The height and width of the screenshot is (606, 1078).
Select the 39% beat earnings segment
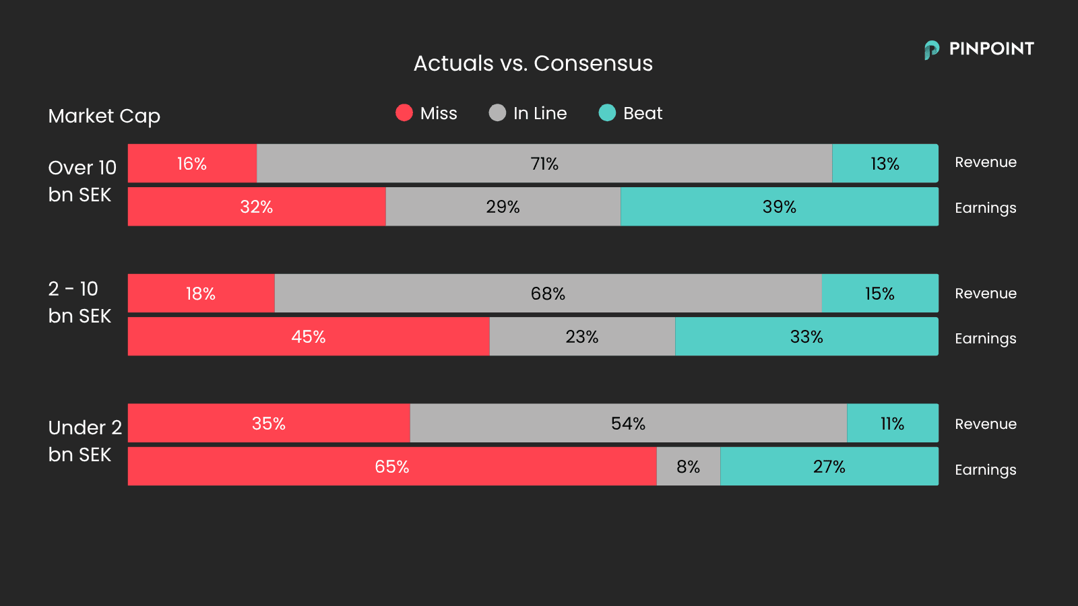[780, 206]
